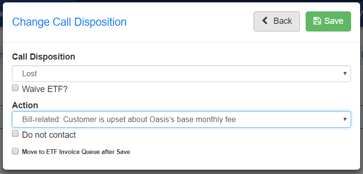Image resolution: width=363 pixels, height=174 pixels.
Task: Save the call disposition changes
Action: (x=328, y=21)
